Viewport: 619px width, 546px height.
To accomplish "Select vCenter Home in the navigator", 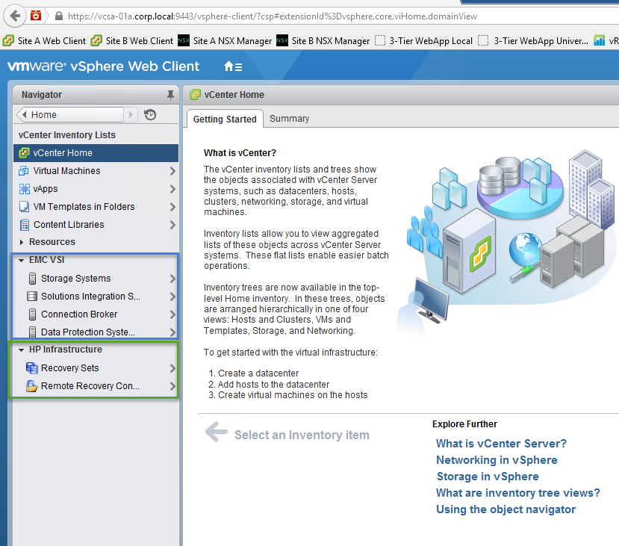I will (96, 153).
